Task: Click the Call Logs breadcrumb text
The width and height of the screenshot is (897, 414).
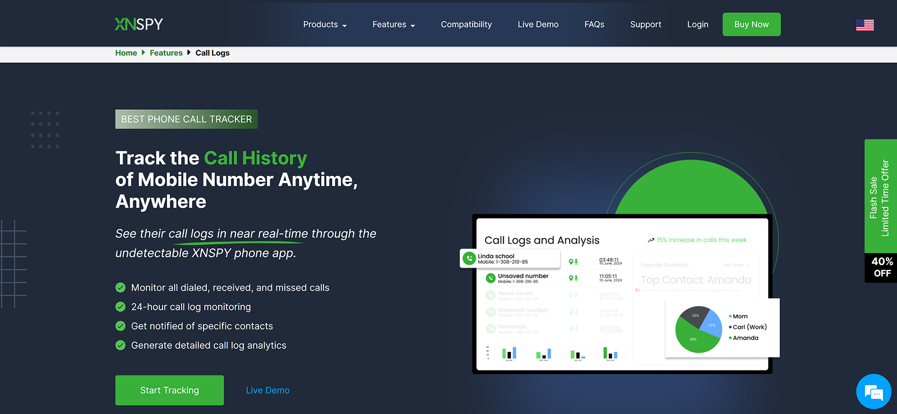Action: (x=212, y=53)
